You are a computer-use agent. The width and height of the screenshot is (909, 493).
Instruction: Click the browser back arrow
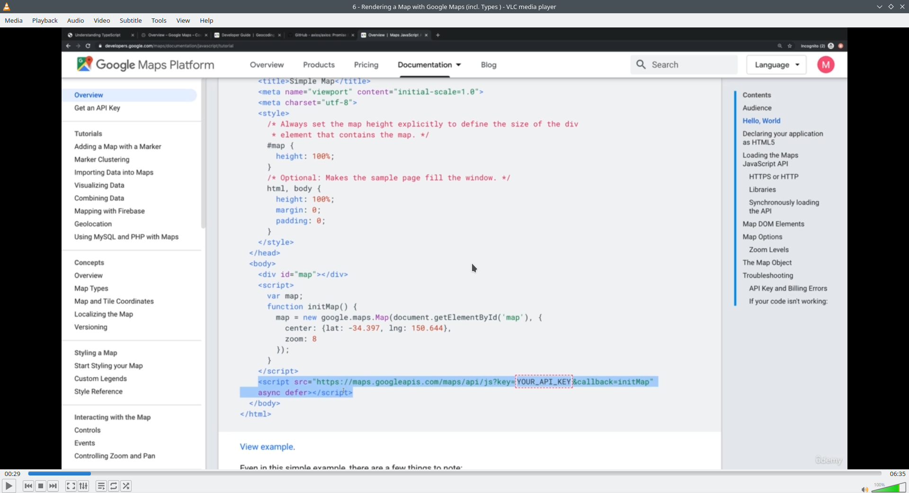(68, 46)
